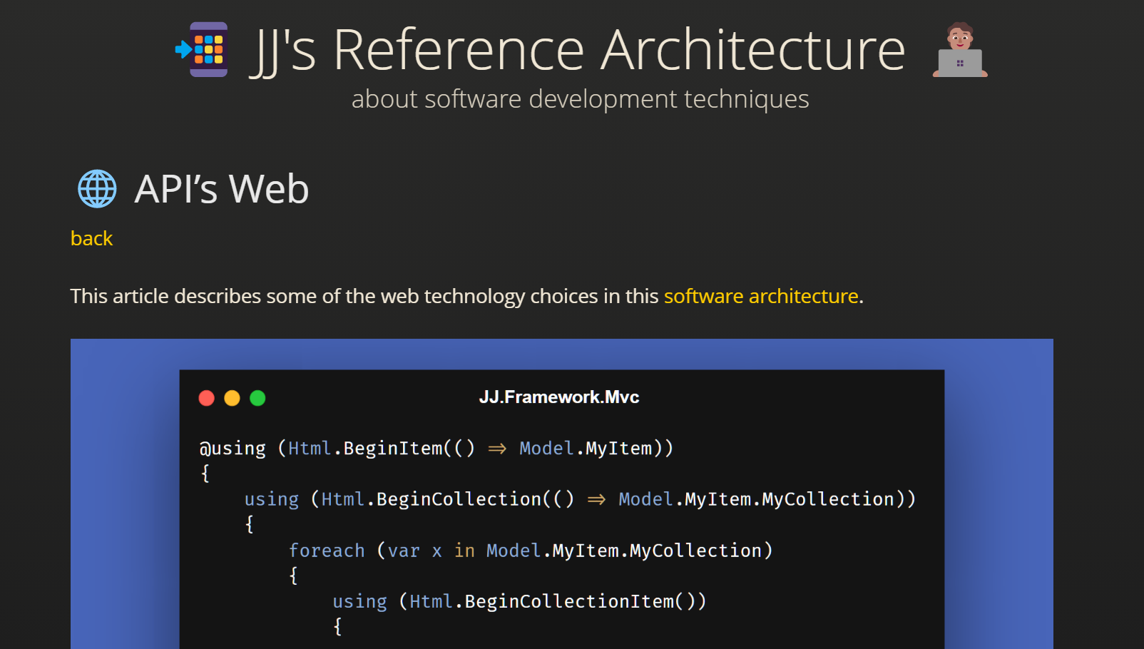This screenshot has height=649, width=1144.
Task: Click the using keyword on the BeginCollection line
Action: click(x=271, y=499)
